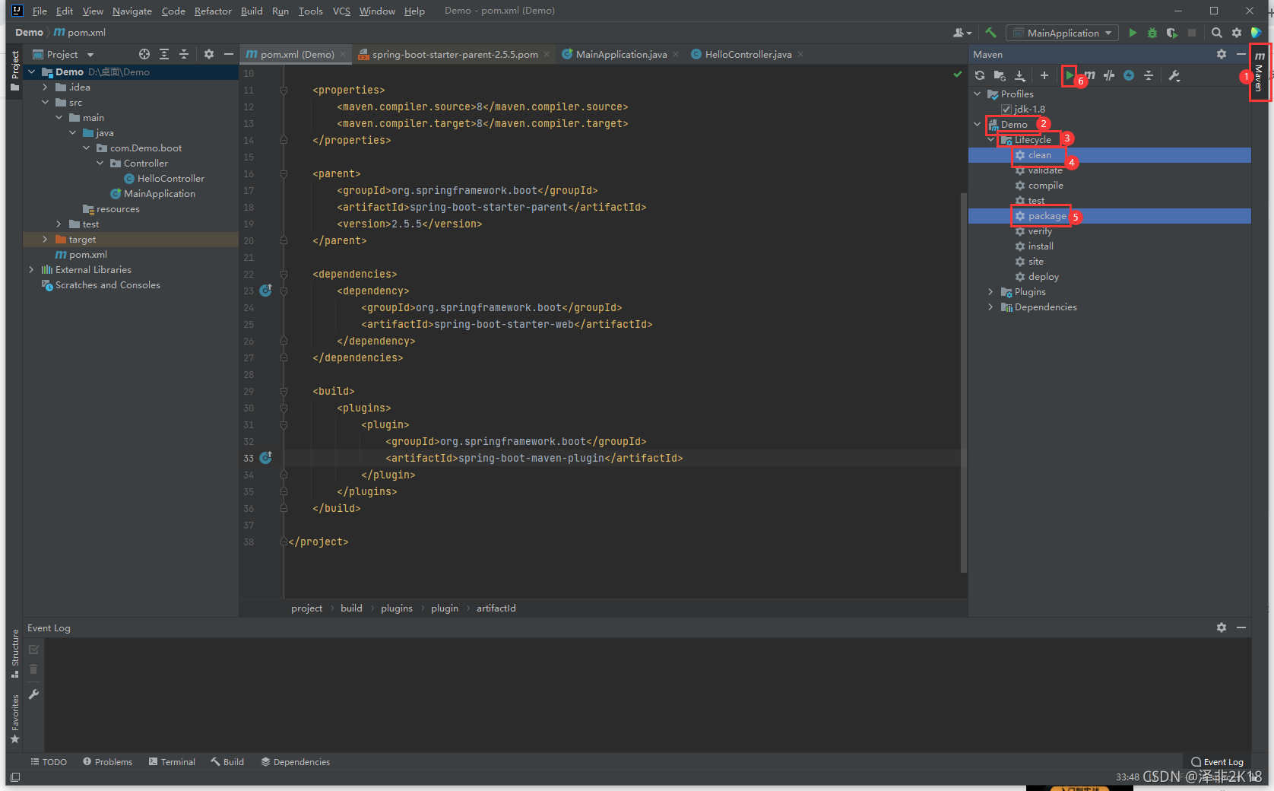
Task: Click the Stop run icon
Action: pos(1192,33)
